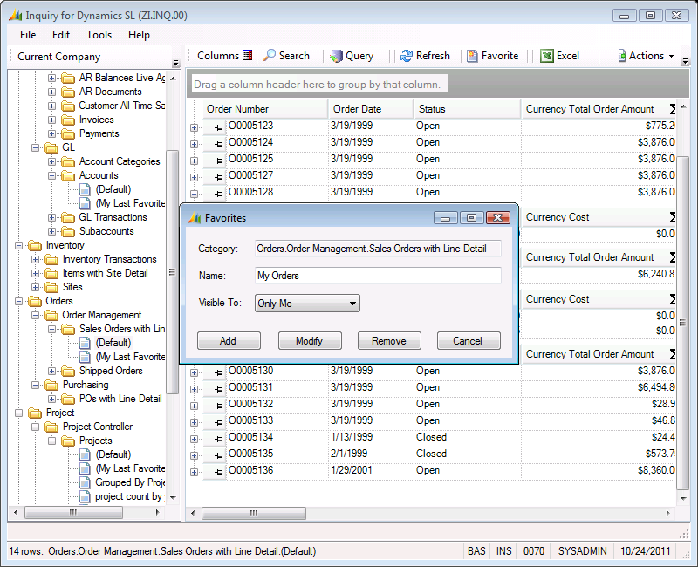Sort by the Order Date column header
The image size is (698, 567).
click(x=370, y=109)
